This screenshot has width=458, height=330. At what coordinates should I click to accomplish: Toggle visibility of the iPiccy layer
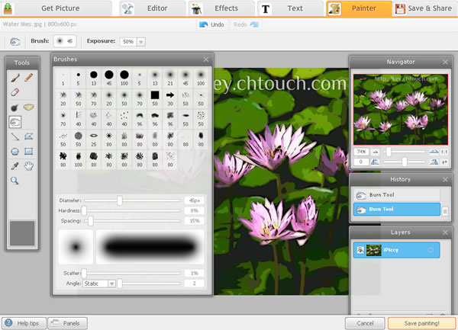[x=360, y=250]
